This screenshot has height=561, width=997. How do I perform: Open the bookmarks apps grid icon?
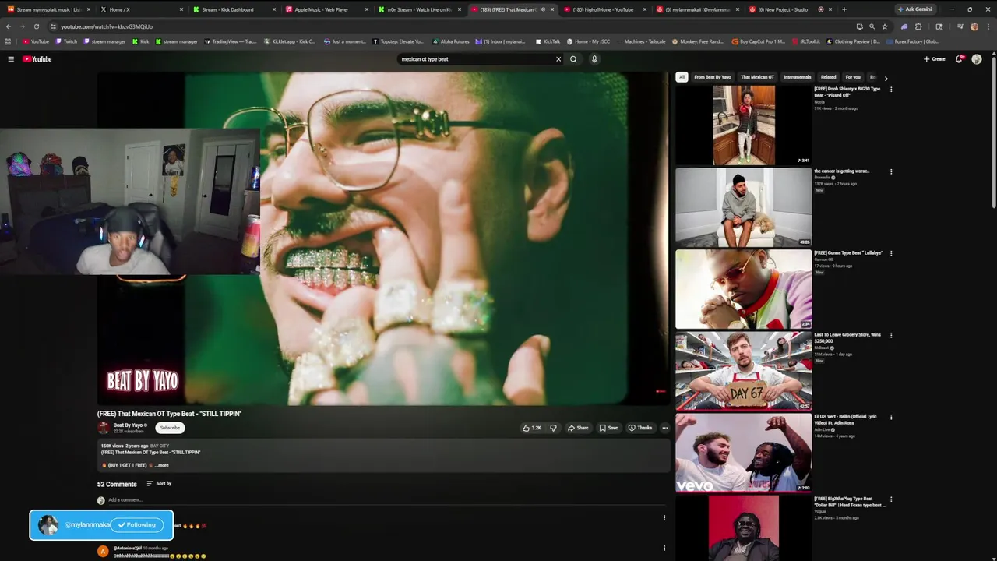point(8,41)
